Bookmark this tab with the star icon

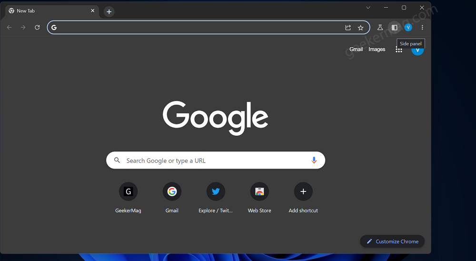[x=360, y=28]
